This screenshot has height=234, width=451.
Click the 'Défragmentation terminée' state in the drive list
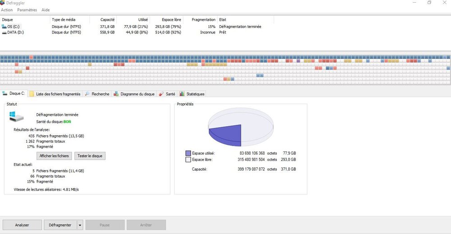click(x=240, y=27)
